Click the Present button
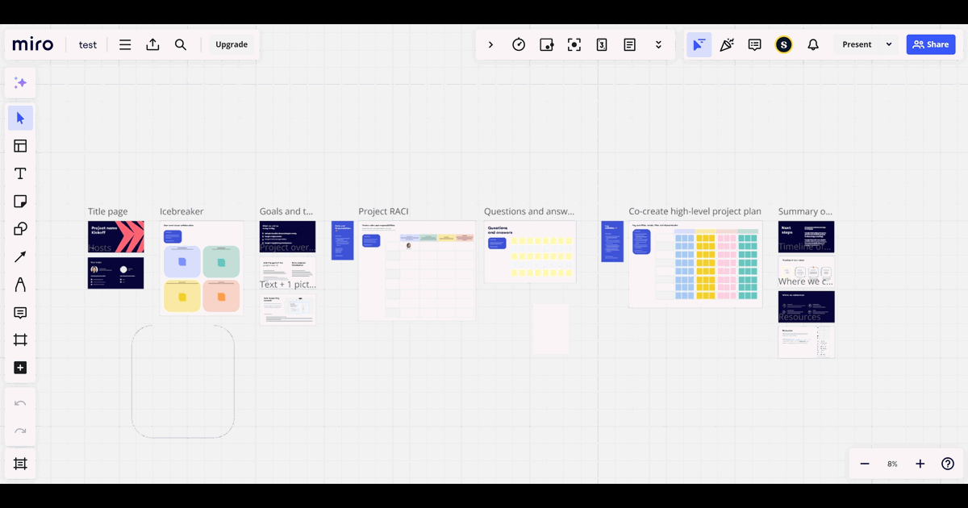This screenshot has width=968, height=508. (x=857, y=44)
